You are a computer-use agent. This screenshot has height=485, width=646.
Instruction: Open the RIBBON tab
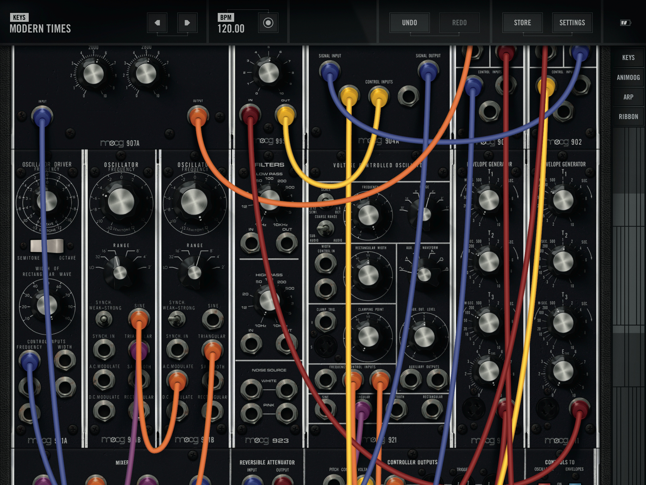tap(628, 117)
